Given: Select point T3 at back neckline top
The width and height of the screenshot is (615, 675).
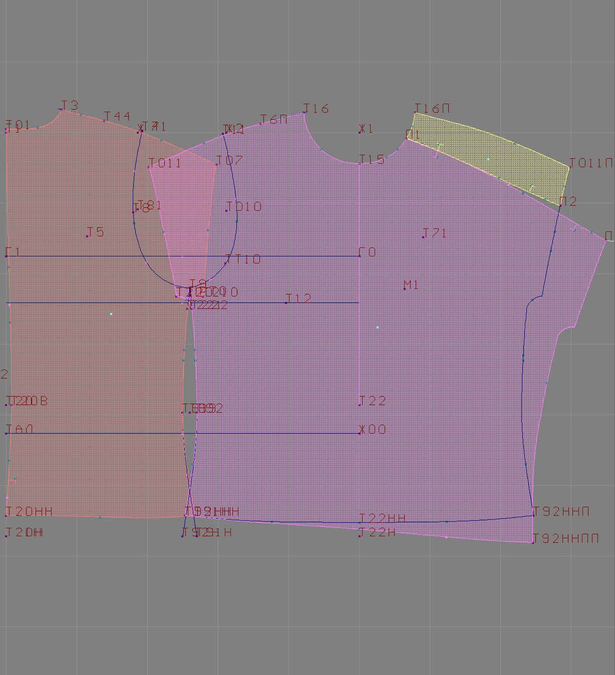Looking at the screenshot, I should [x=61, y=109].
